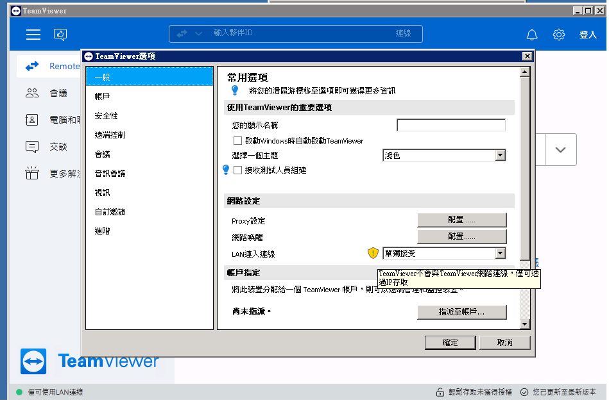This screenshot has width=609, height=403.
Task: Click 您已更新至最新版本 status text
Action: click(564, 392)
